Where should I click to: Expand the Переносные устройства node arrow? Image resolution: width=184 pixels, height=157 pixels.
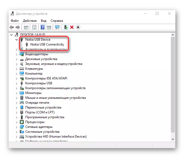point(17,108)
